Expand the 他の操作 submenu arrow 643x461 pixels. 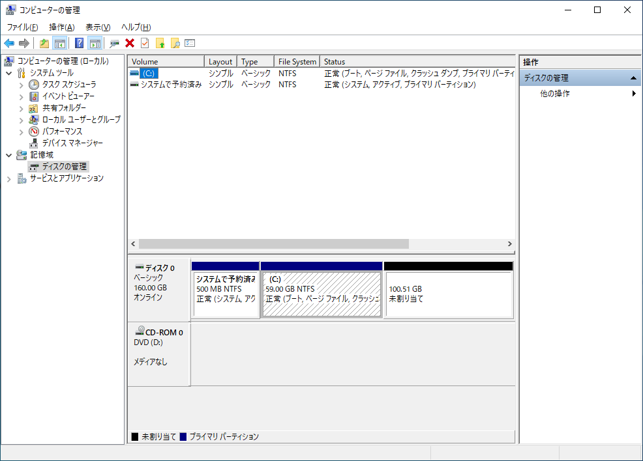[633, 93]
